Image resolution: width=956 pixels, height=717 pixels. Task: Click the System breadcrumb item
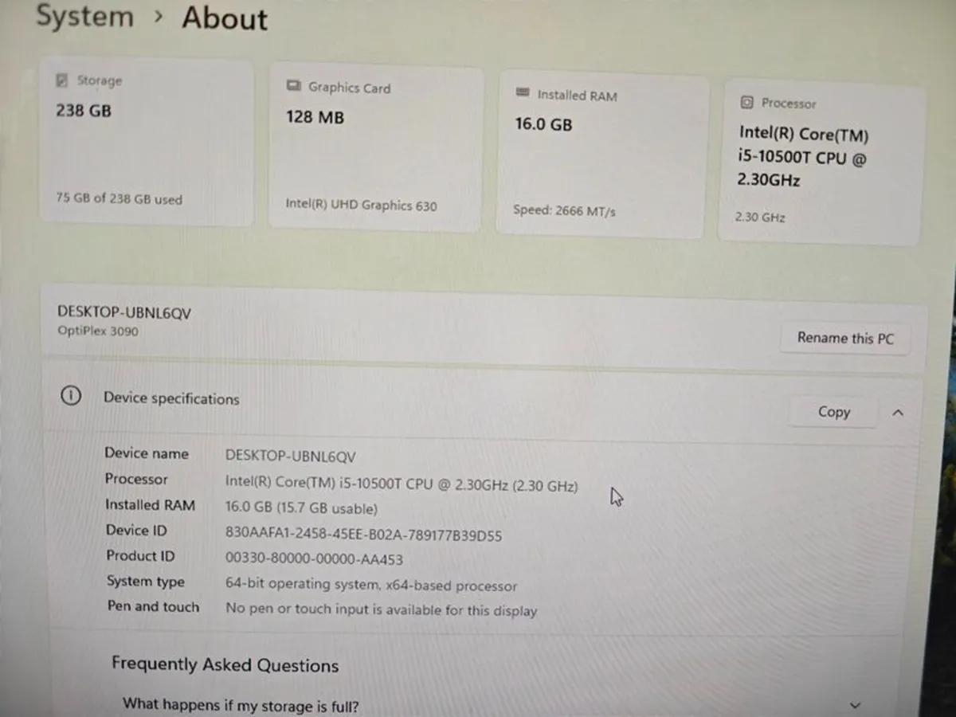click(x=84, y=17)
